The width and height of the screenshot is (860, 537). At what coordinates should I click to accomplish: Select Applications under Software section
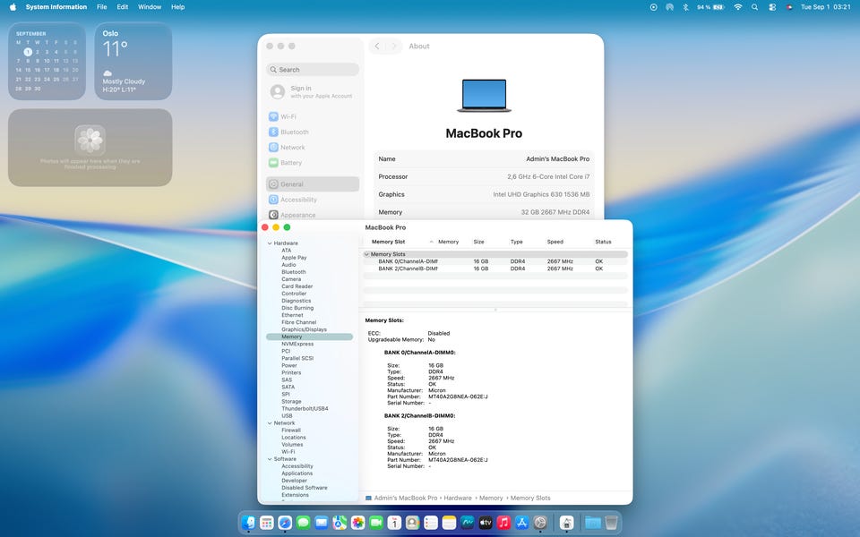[297, 473]
